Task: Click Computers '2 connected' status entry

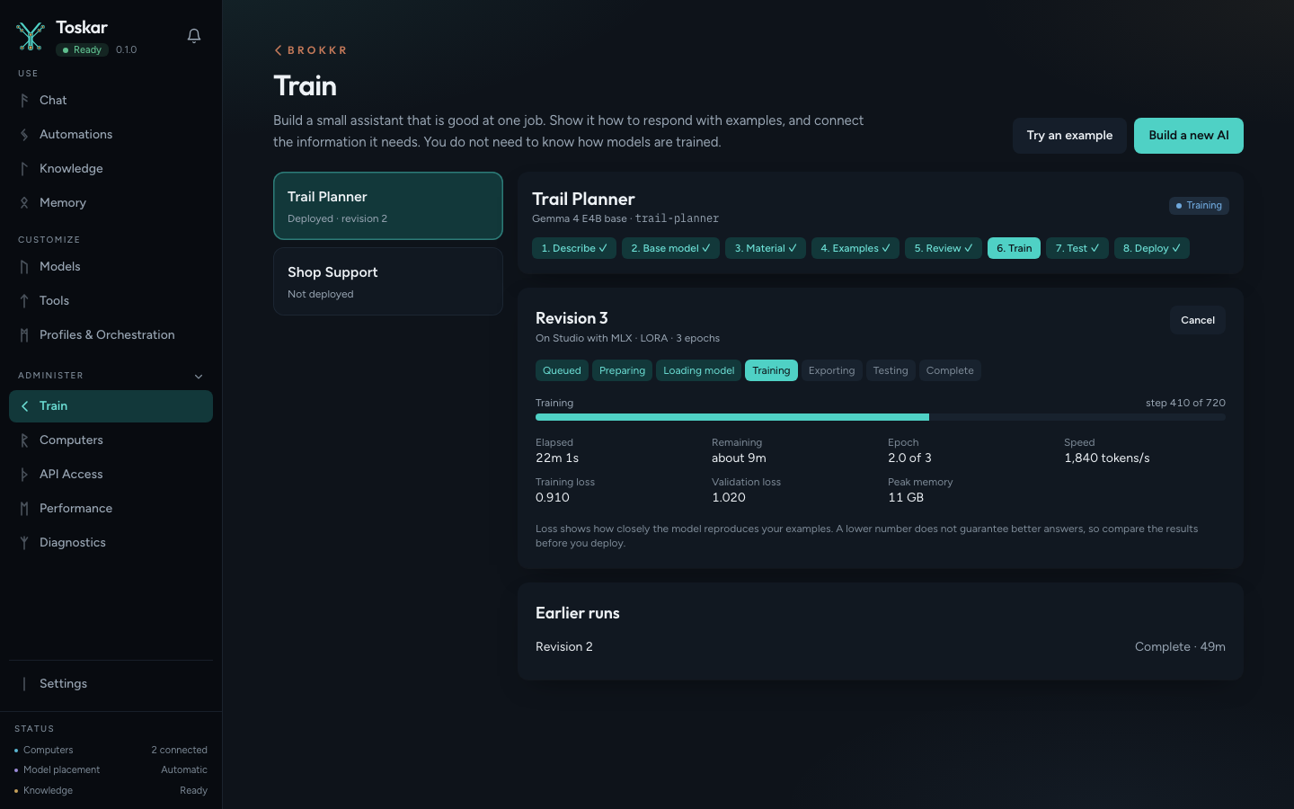Action: 111,750
